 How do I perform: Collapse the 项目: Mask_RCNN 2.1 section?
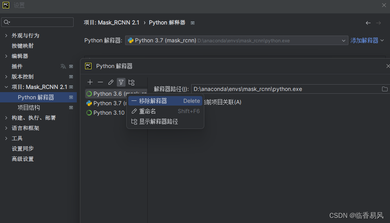click(6, 87)
